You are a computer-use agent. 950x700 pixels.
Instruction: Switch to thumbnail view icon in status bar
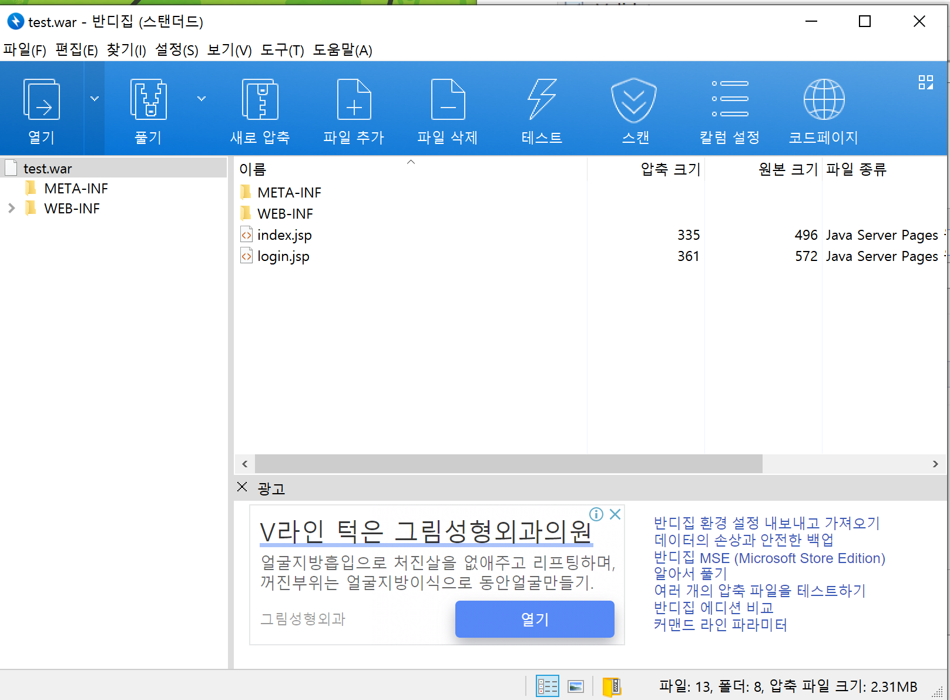[x=576, y=686]
